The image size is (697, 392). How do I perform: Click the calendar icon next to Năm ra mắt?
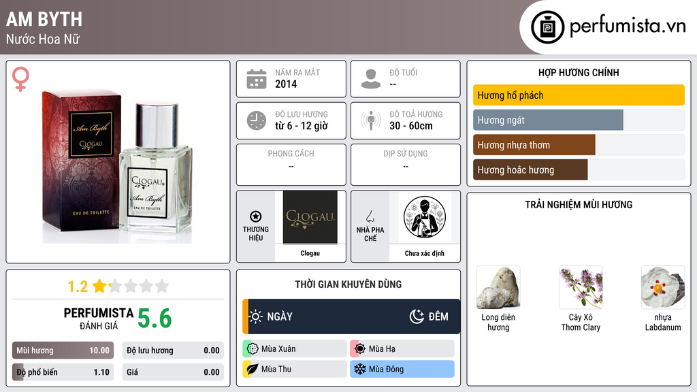click(257, 79)
